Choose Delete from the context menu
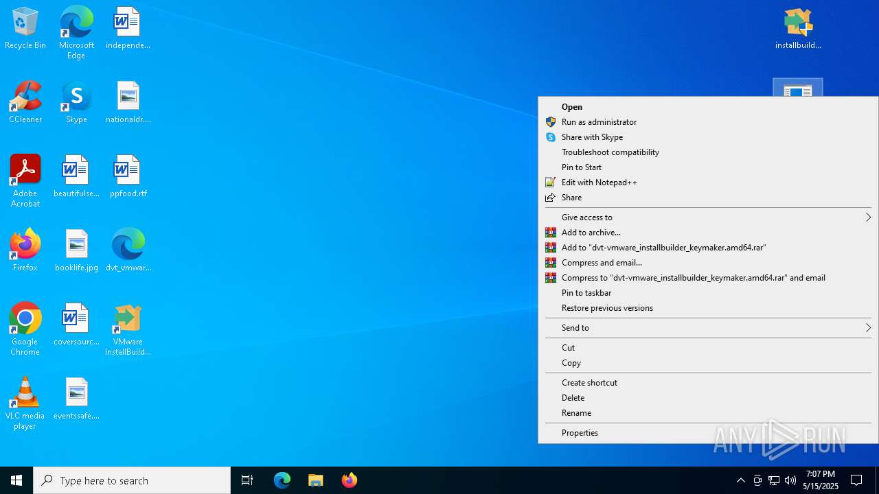 (x=708, y=398)
